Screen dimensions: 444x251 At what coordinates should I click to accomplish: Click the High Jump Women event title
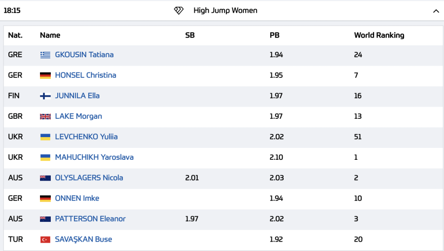tap(225, 10)
